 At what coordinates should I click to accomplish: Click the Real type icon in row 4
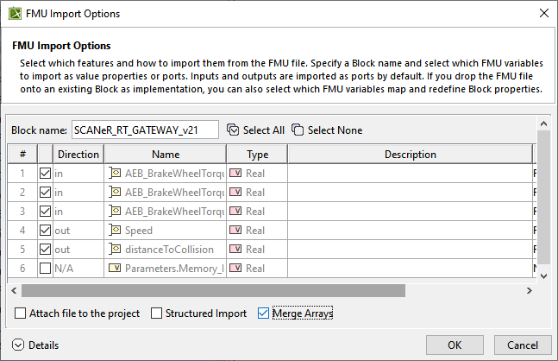click(x=235, y=231)
